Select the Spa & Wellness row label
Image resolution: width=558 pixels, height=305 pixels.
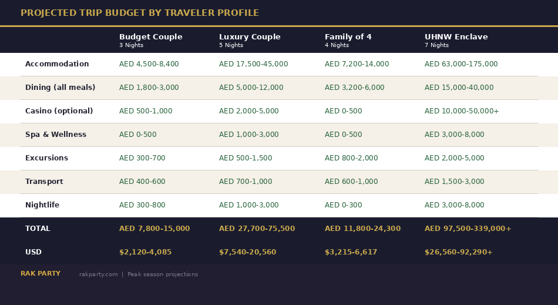[55, 135]
